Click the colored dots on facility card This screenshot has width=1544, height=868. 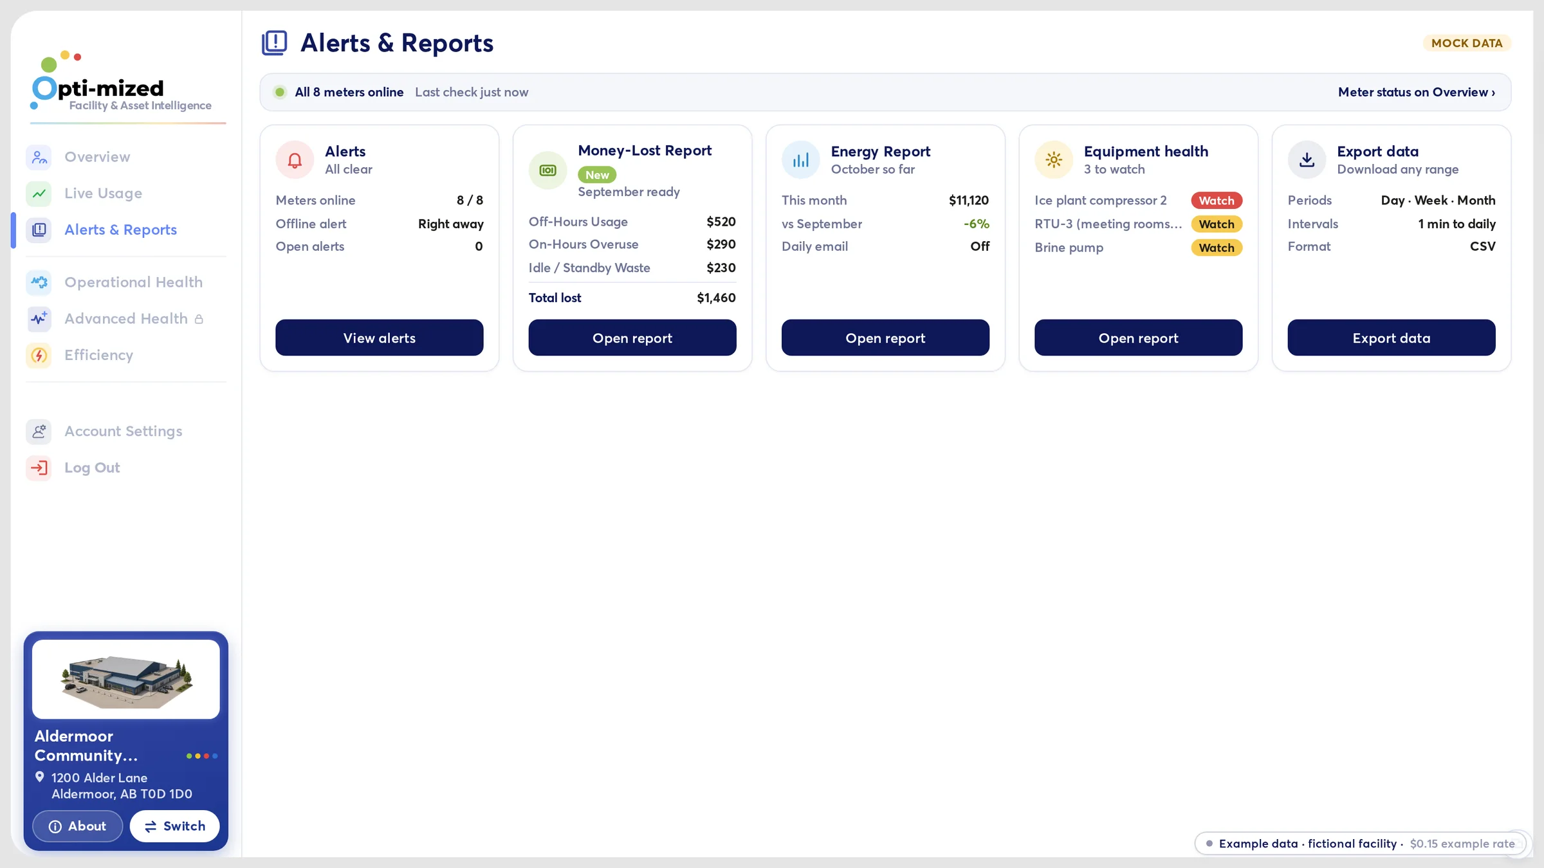pyautogui.click(x=202, y=756)
